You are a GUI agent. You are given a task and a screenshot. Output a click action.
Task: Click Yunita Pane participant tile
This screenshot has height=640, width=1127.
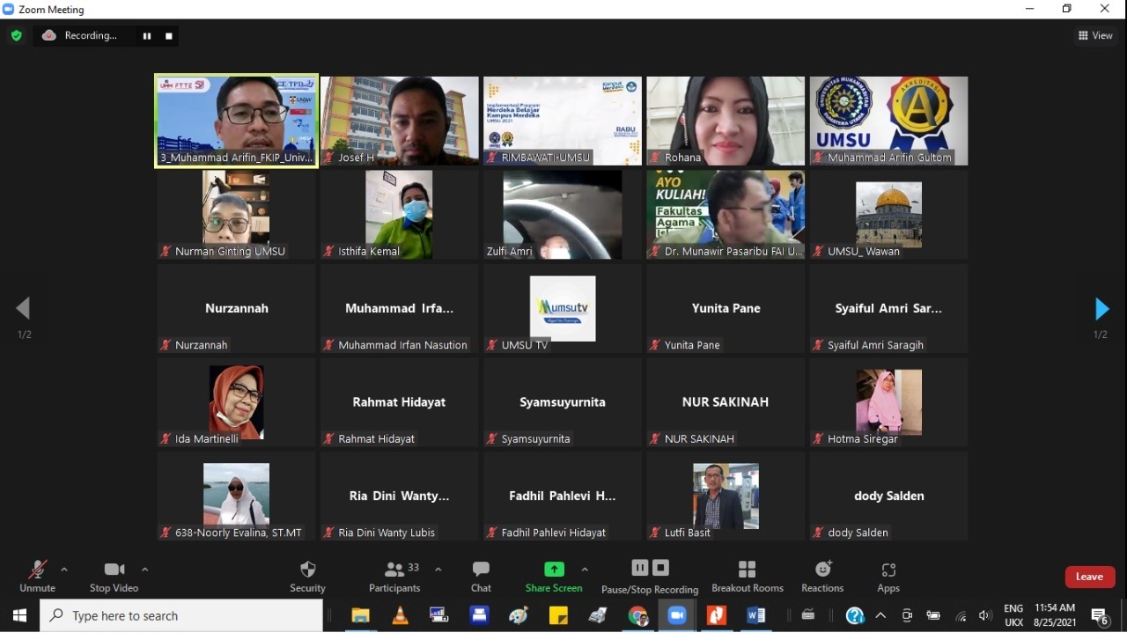(x=726, y=309)
